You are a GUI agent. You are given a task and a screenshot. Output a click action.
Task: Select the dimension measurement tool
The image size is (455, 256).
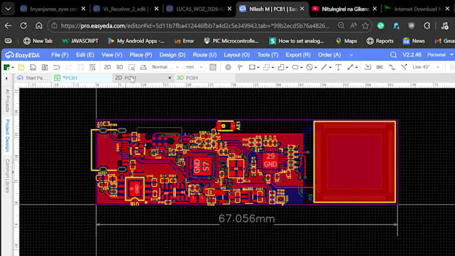pyautogui.click(x=350, y=68)
